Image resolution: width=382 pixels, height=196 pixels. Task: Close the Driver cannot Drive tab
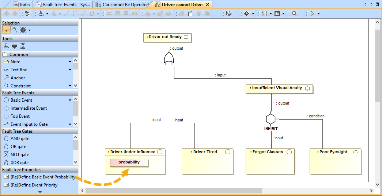pyautogui.click(x=207, y=5)
